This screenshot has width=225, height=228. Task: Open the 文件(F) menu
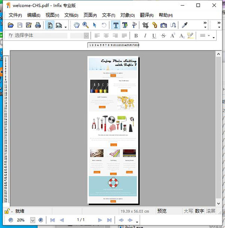click(15, 15)
